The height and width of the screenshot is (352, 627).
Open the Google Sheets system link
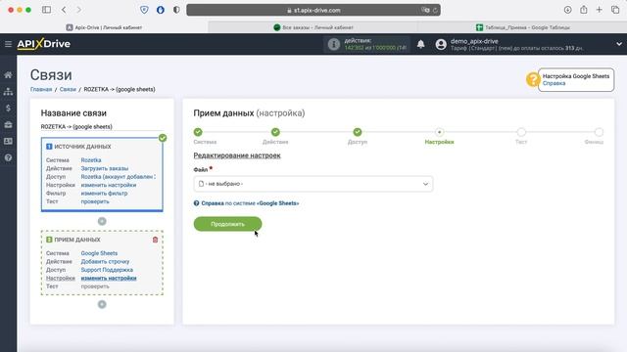[99, 253]
